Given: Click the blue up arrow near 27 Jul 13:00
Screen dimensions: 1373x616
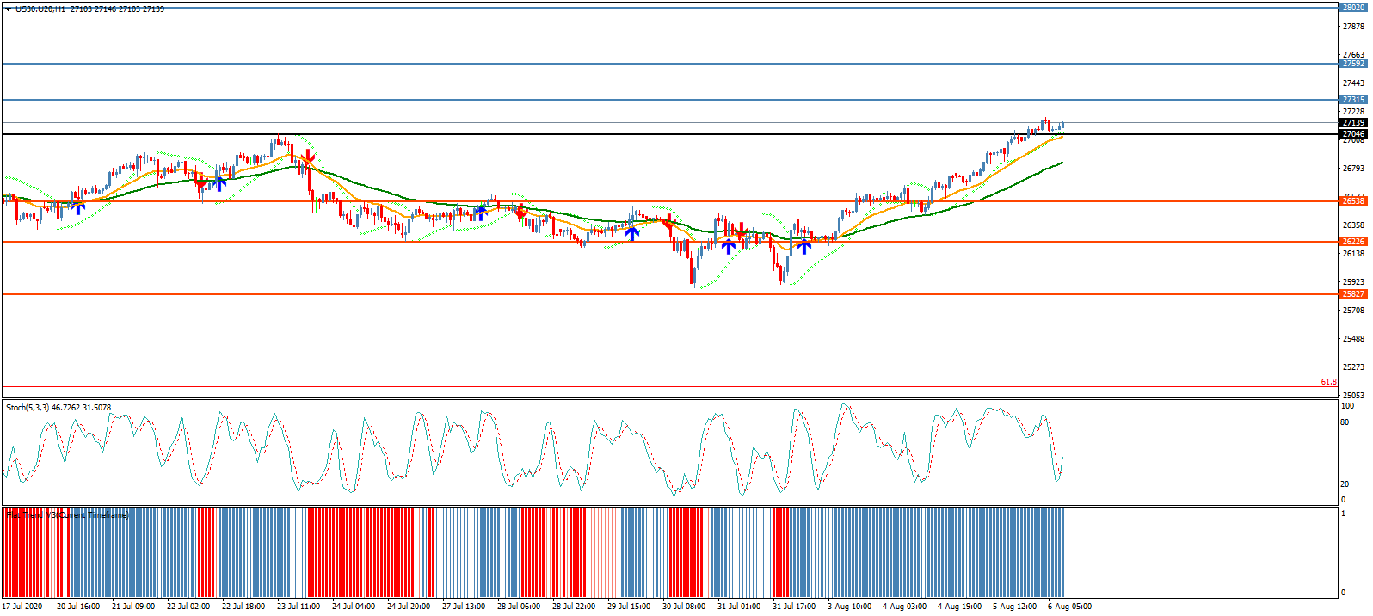Looking at the screenshot, I should [480, 212].
